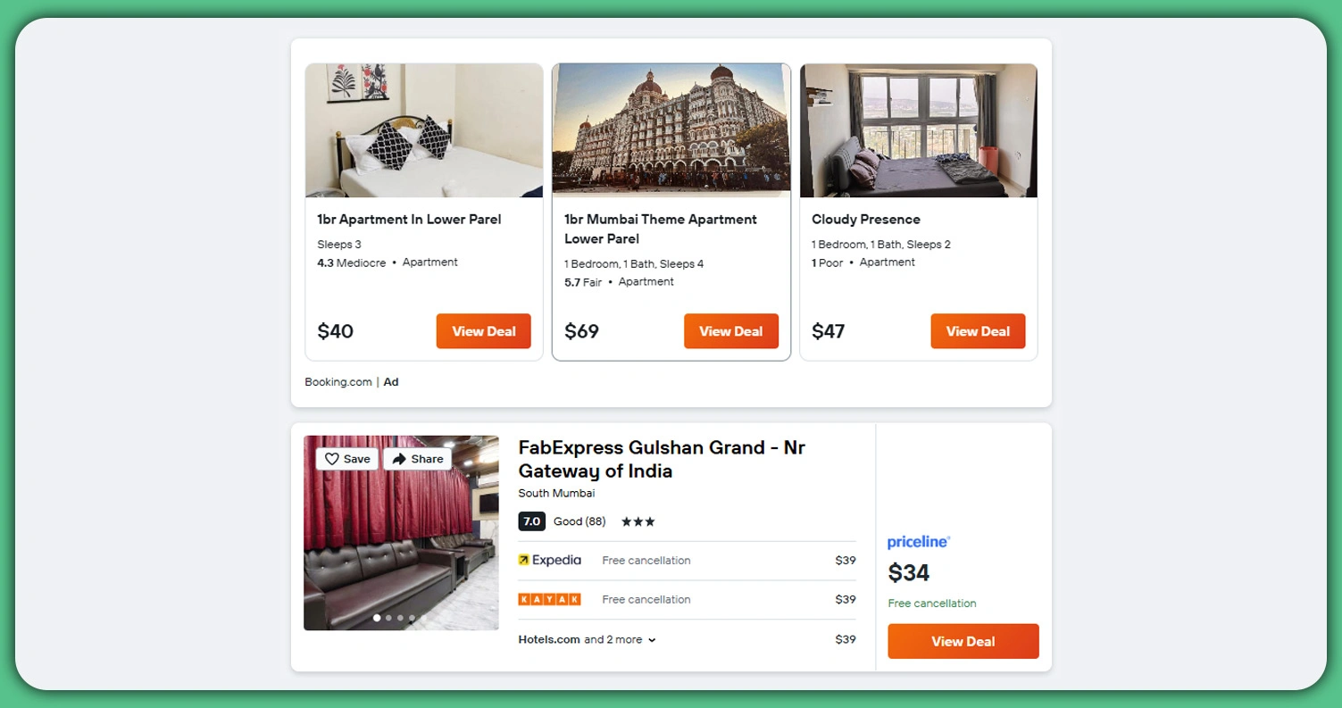The width and height of the screenshot is (1342, 708).
Task: Click View Deal on the $69 Mumbai Theme Apartment
Action: point(730,331)
